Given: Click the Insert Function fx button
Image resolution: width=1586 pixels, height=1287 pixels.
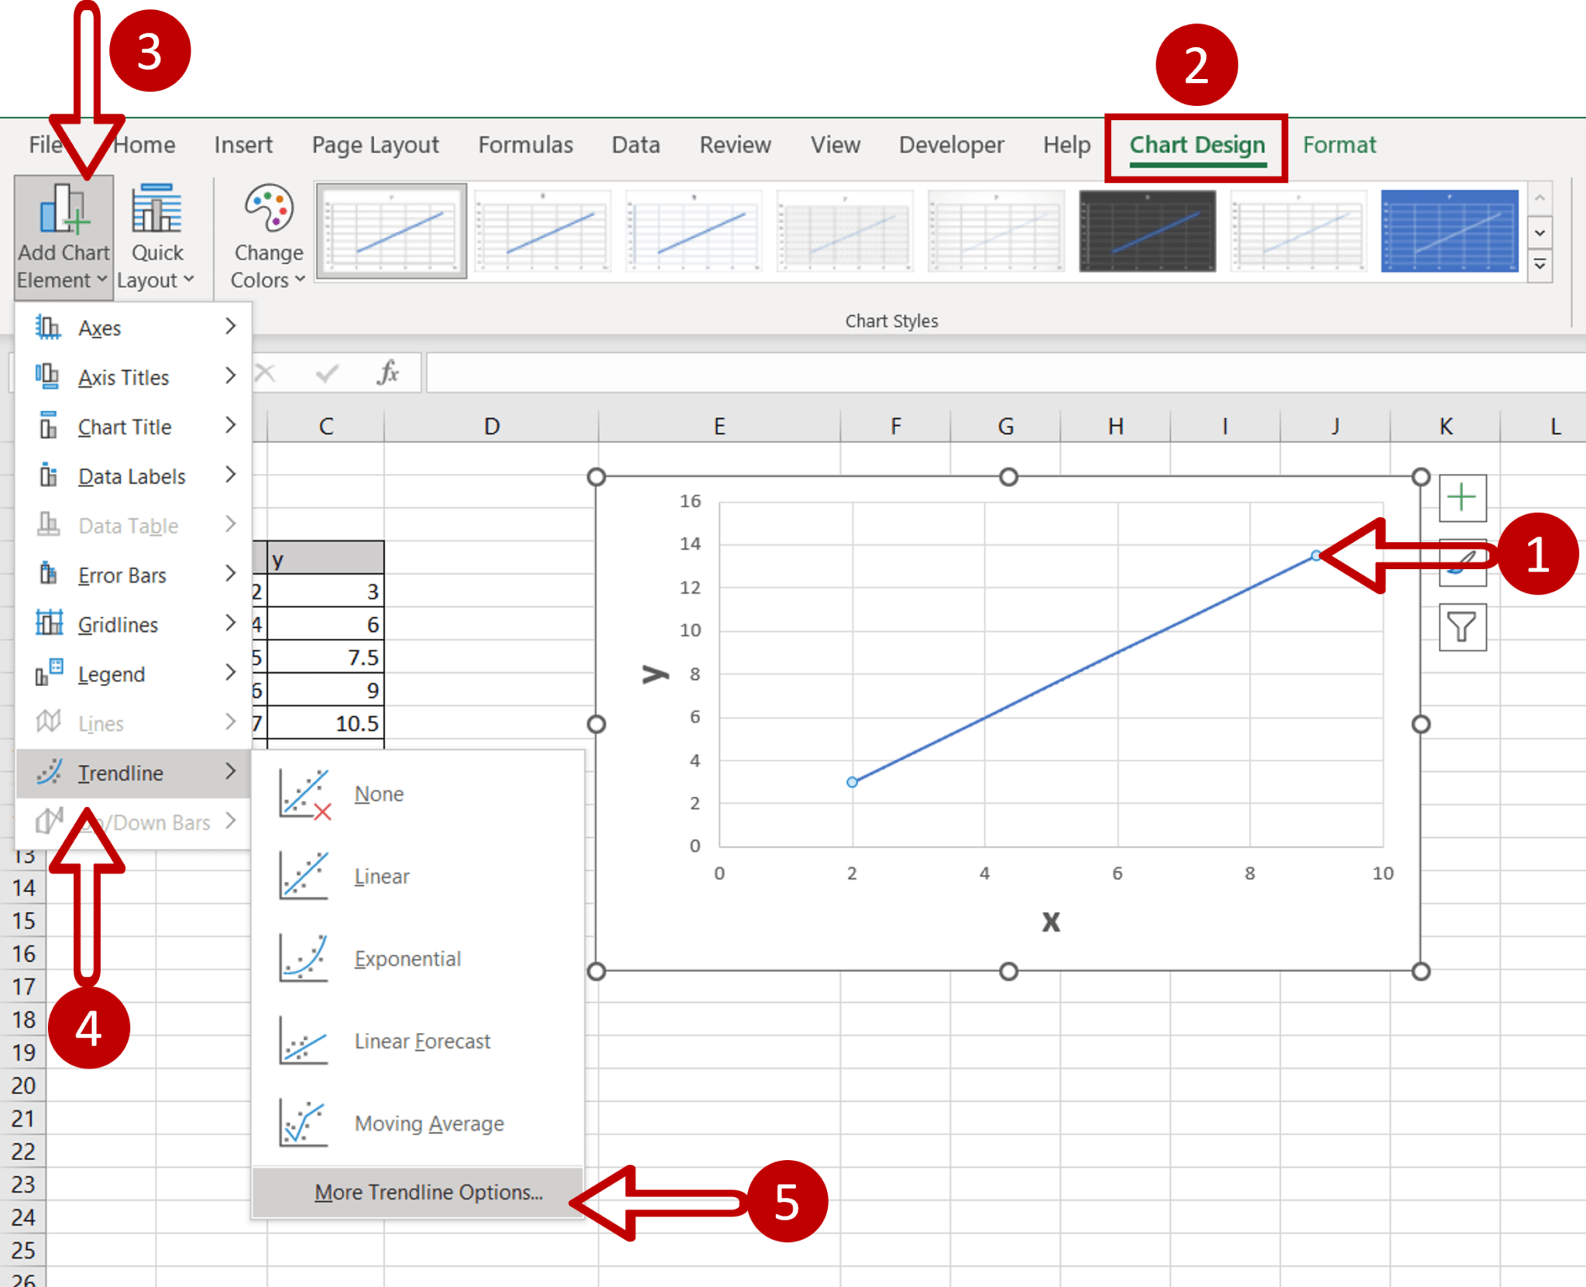Looking at the screenshot, I should click(387, 372).
